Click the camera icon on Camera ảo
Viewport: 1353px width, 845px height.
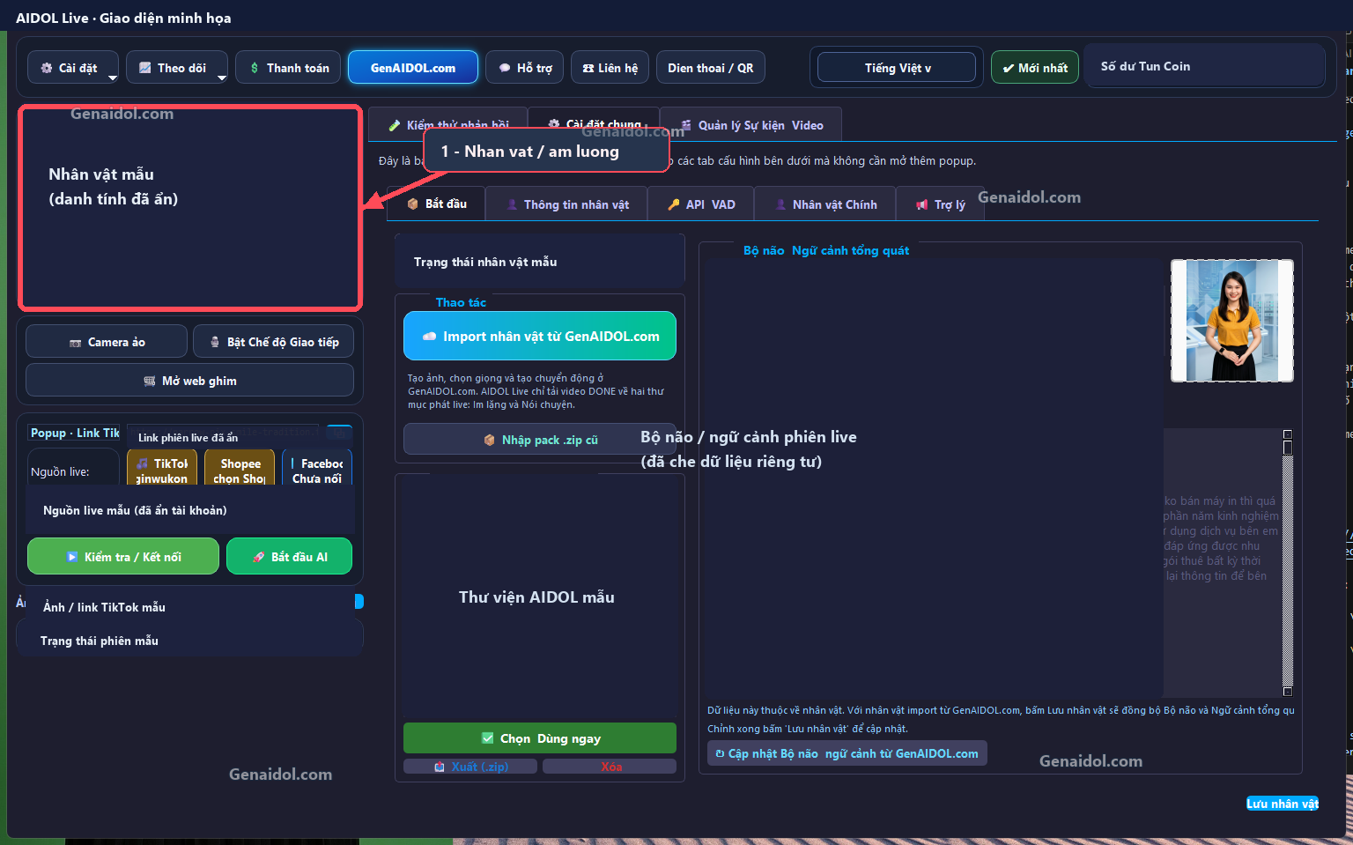[x=76, y=343]
